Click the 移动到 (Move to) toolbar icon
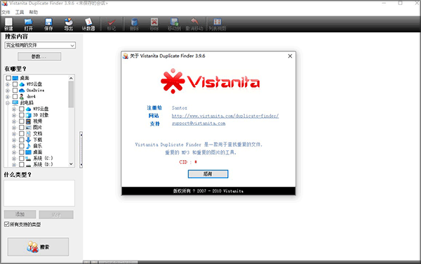 (174, 22)
